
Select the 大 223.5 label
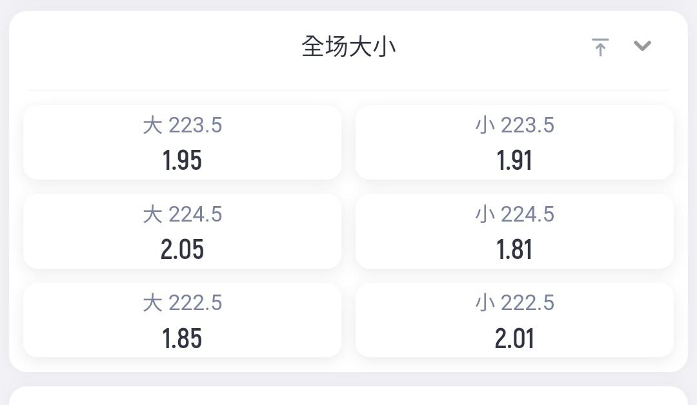[182, 125]
